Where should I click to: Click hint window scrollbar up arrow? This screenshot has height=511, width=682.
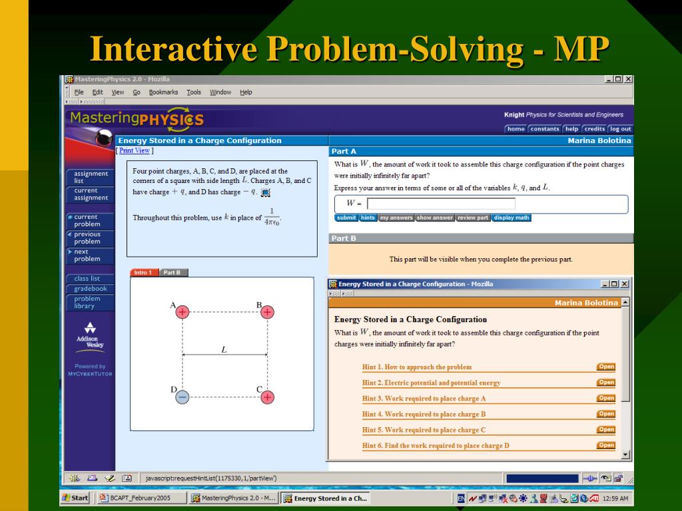(x=625, y=302)
